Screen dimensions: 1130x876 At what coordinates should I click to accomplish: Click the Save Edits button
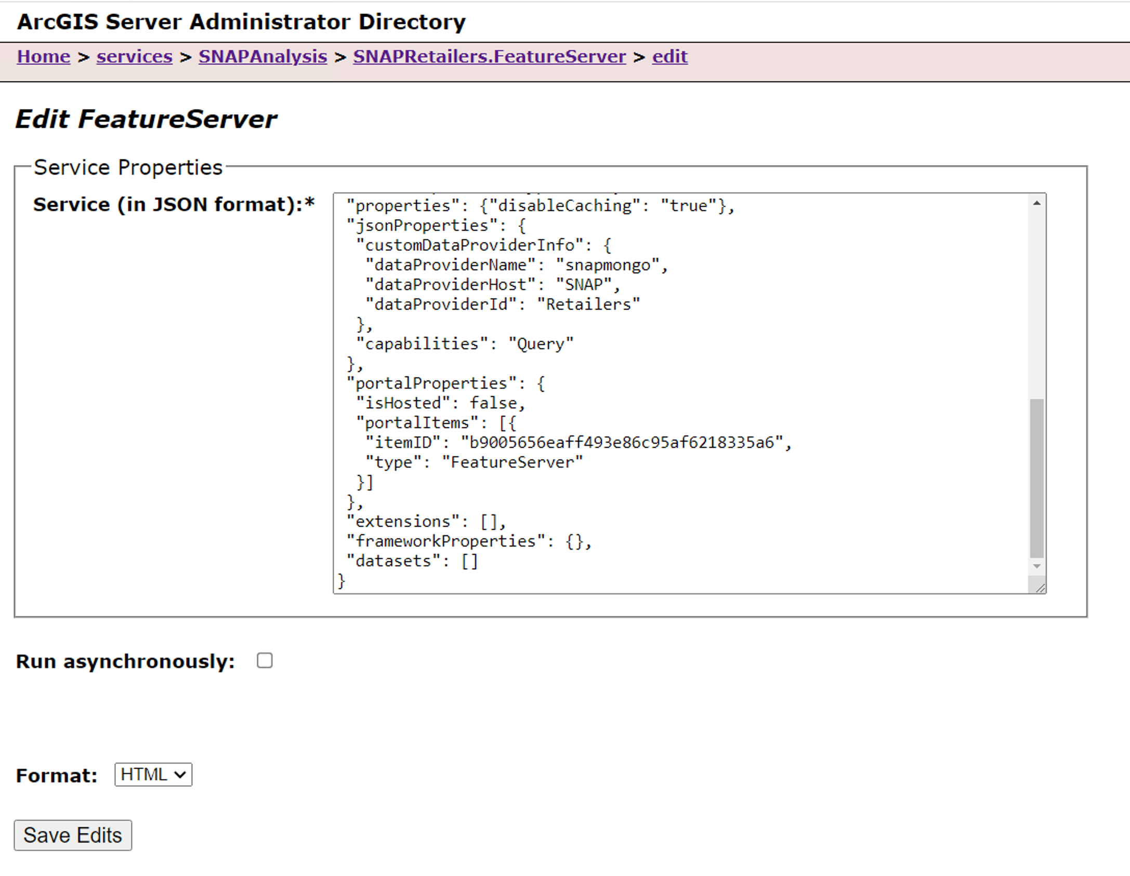pos(73,835)
